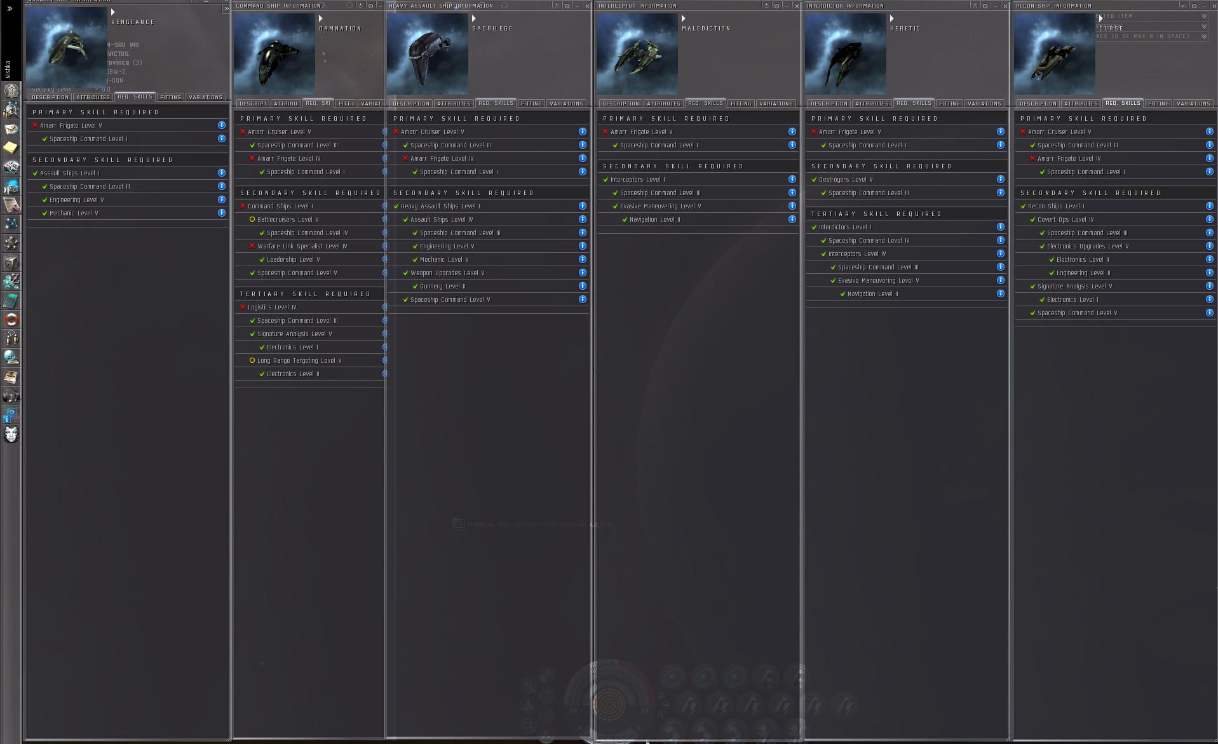
Task: Click the paper and pen sidebar icon
Action: pos(11,205)
